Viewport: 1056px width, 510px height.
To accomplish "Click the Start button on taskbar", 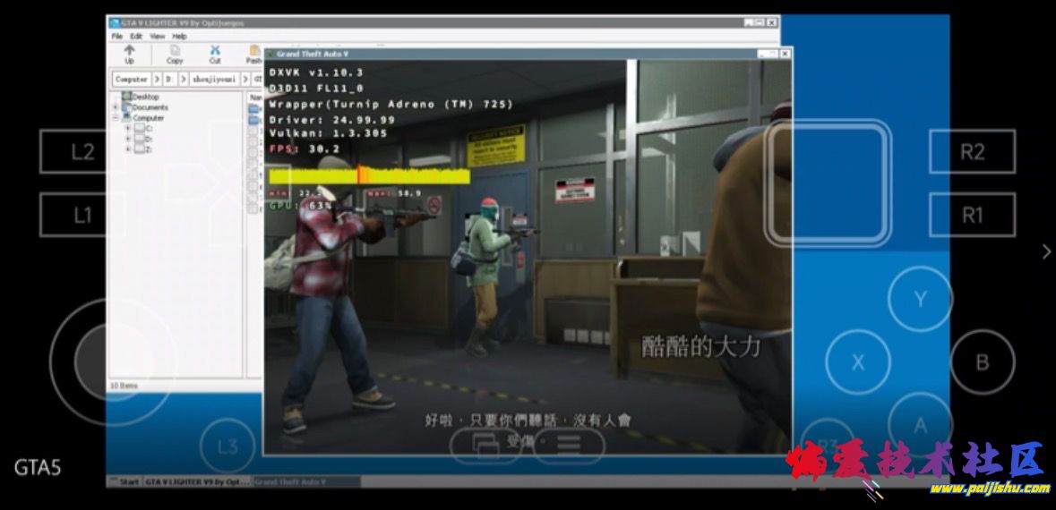I will click(124, 481).
